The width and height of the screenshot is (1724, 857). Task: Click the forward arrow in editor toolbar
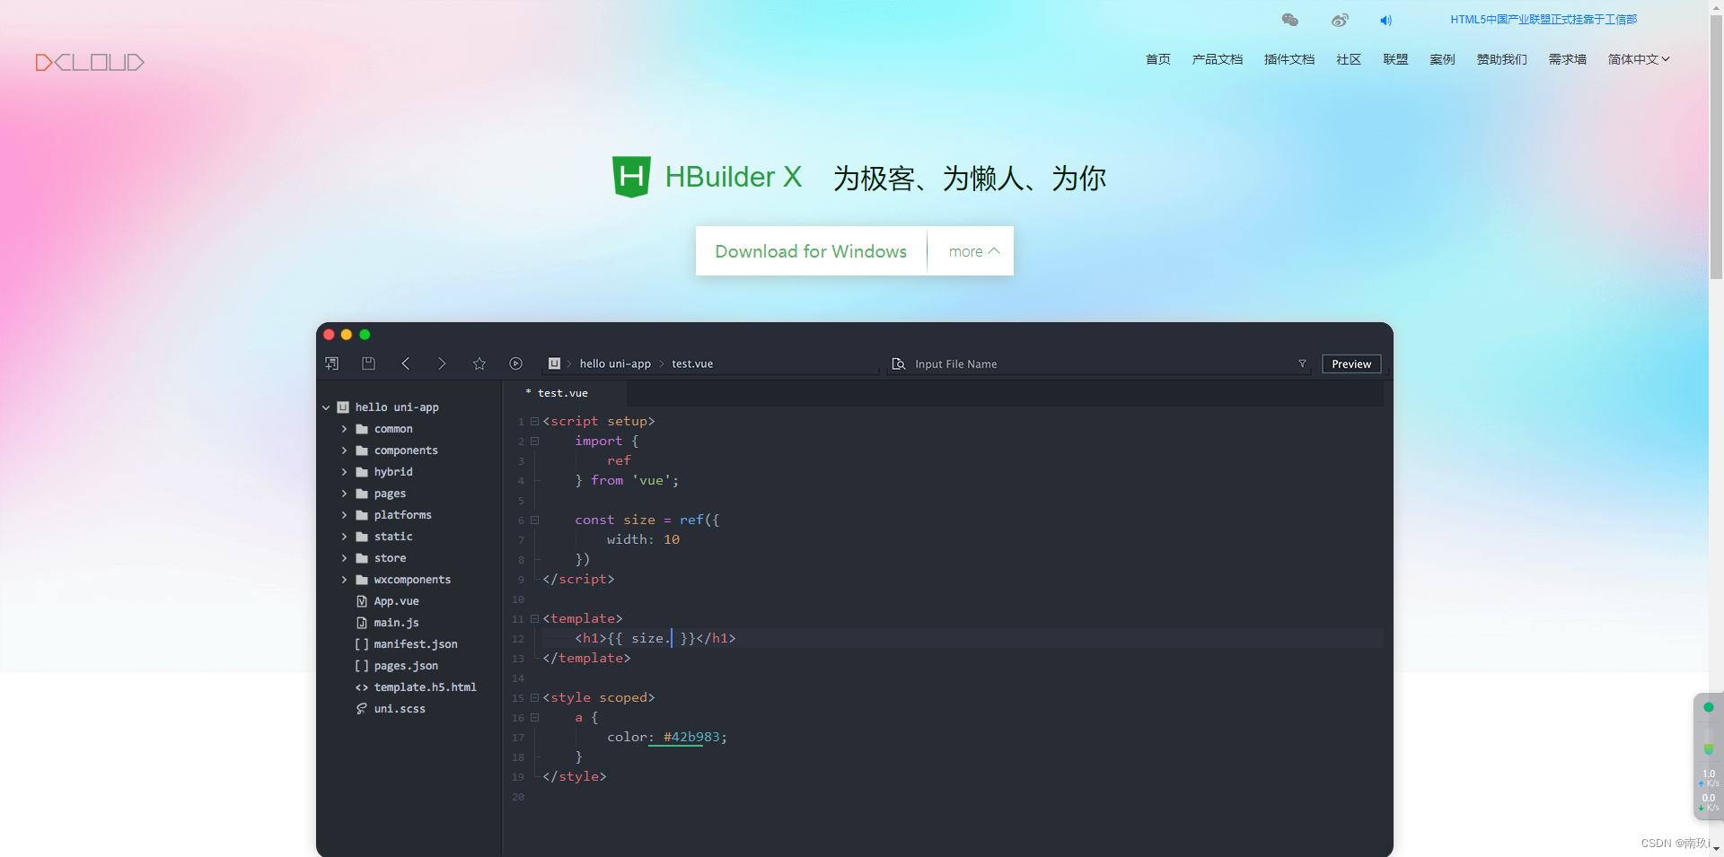[x=442, y=363]
